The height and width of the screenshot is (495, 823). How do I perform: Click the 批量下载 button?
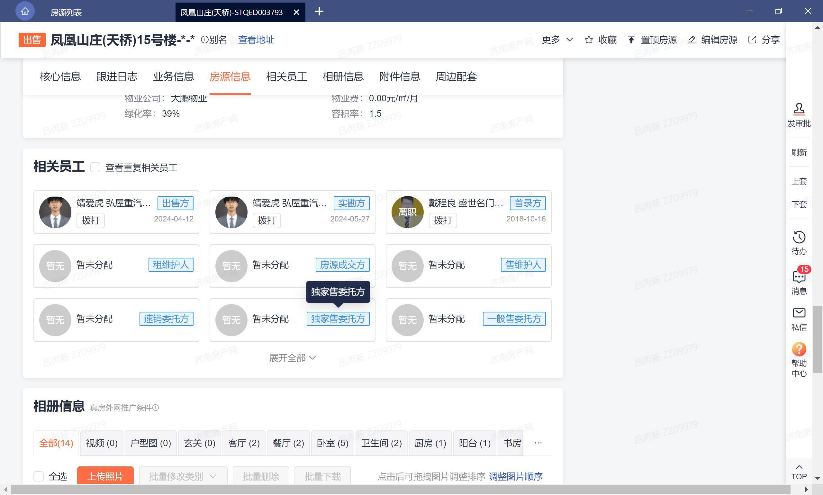322,476
